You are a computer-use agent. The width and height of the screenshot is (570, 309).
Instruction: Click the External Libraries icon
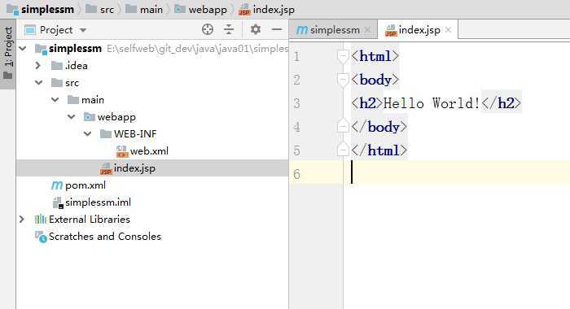click(x=41, y=219)
